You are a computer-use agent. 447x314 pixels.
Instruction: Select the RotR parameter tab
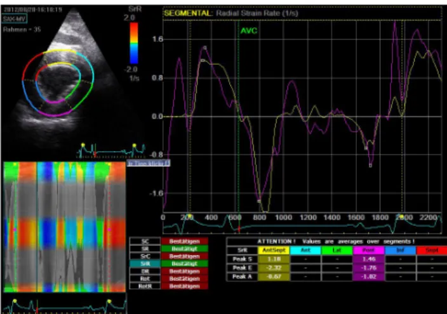tap(145, 286)
